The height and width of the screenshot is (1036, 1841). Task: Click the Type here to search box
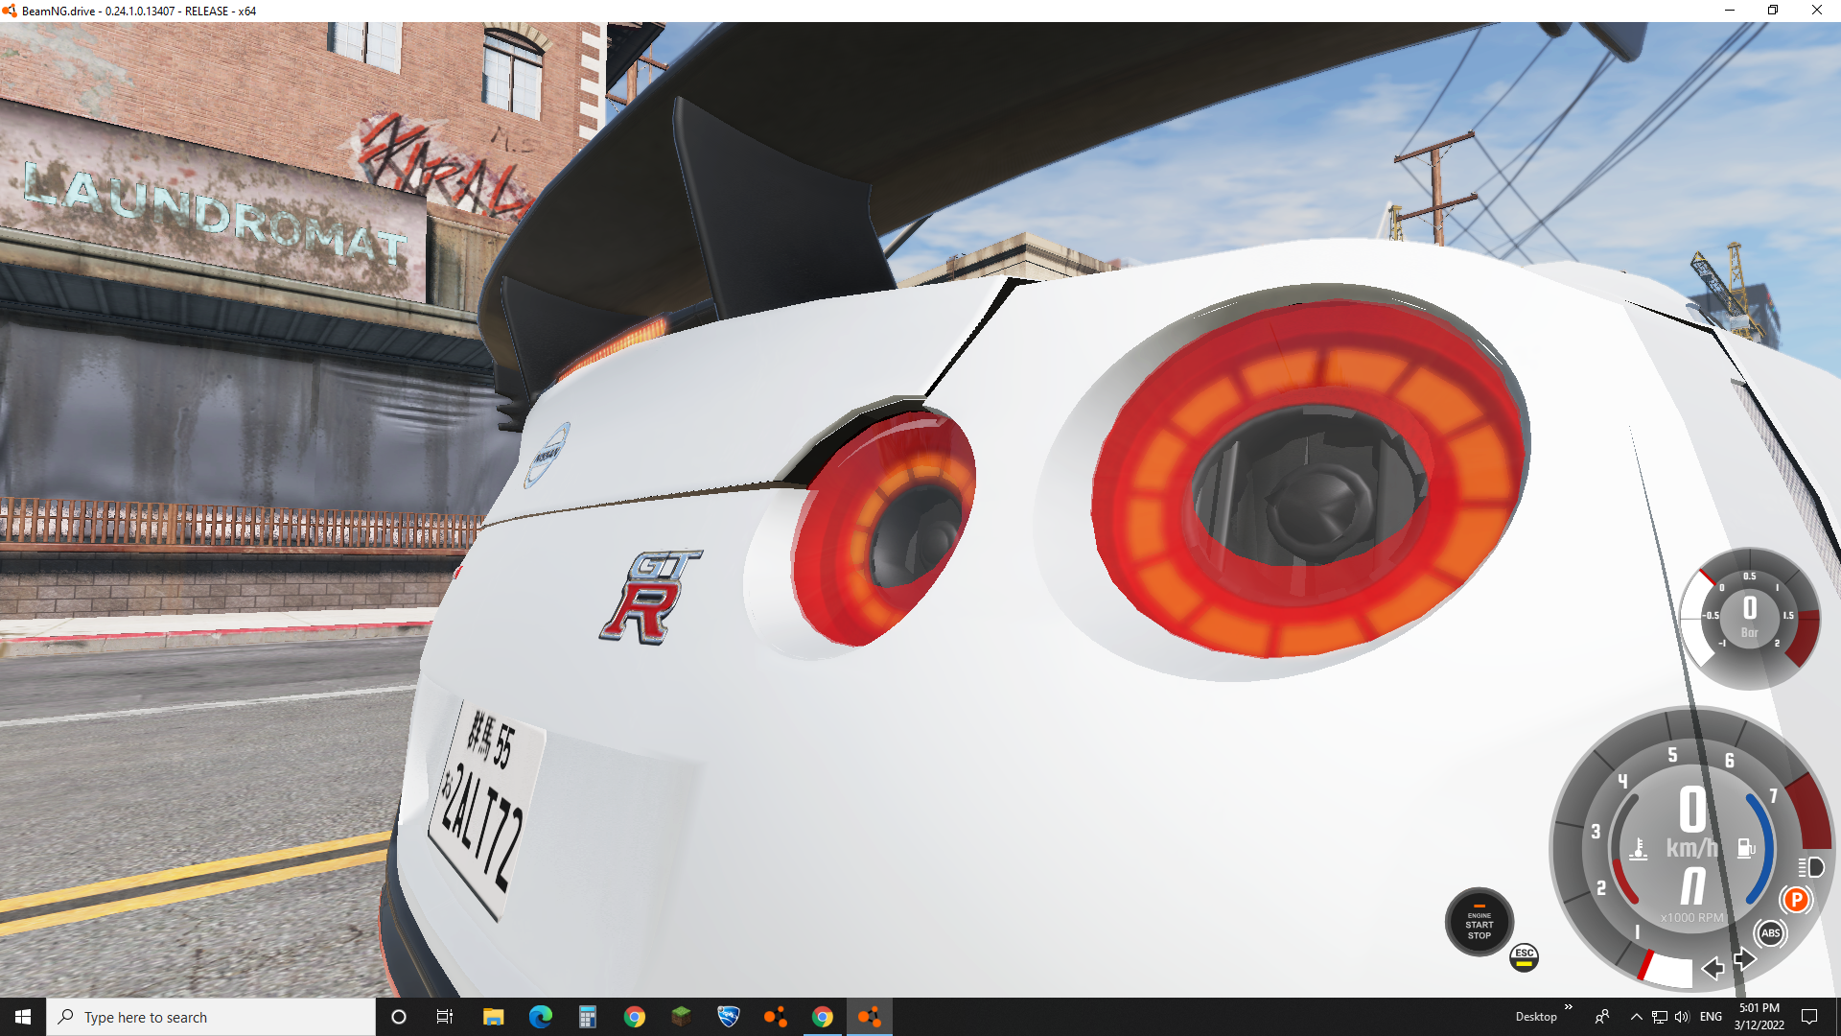[x=211, y=1017]
